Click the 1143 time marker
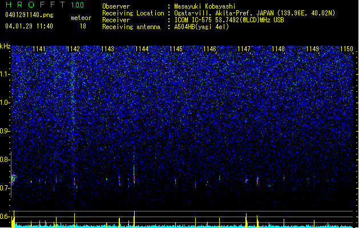 pos(107,49)
